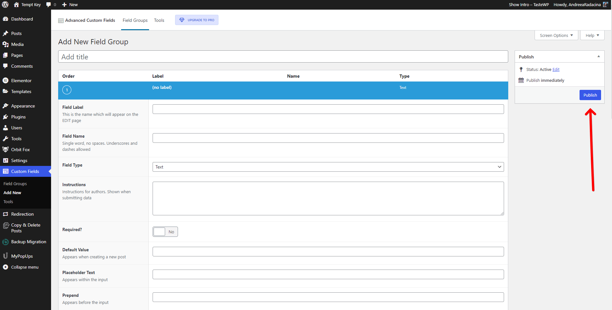
Task: Click the Upgrade to Pro button
Action: click(197, 20)
